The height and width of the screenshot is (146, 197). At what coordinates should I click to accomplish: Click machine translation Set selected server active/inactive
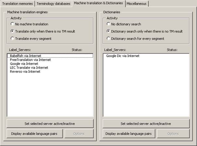[x=50, y=124]
